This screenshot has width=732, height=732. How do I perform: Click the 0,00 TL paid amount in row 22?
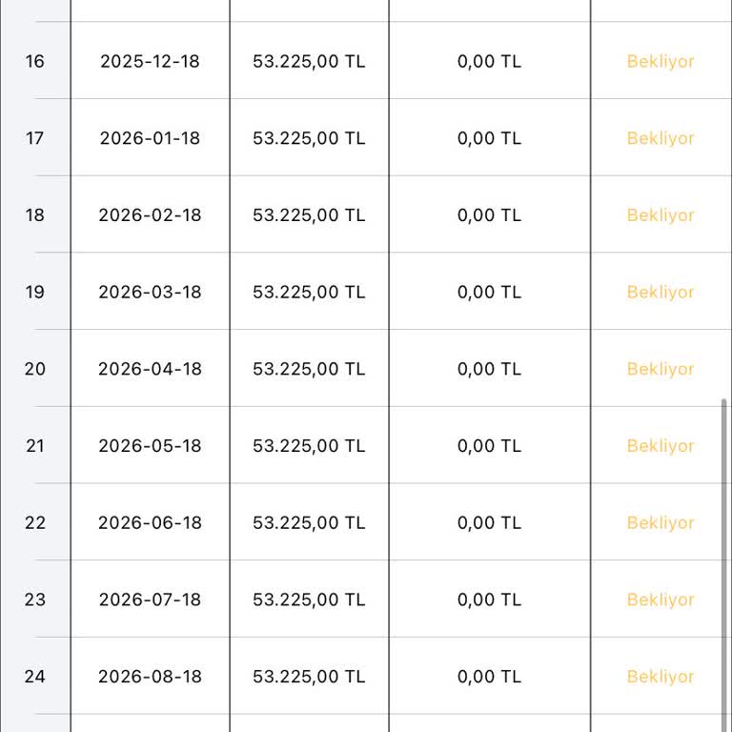click(489, 522)
